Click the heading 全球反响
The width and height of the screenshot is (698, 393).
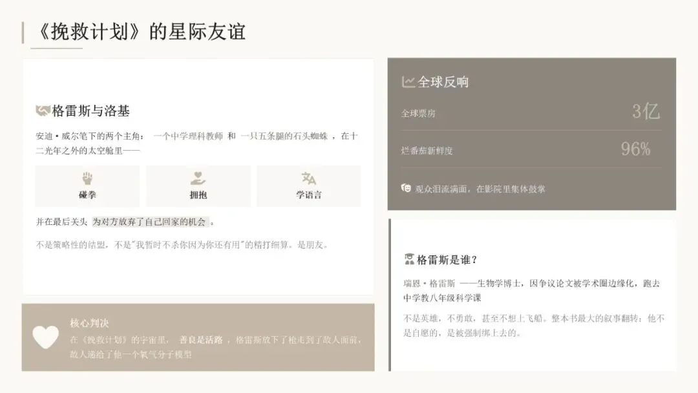(x=443, y=82)
